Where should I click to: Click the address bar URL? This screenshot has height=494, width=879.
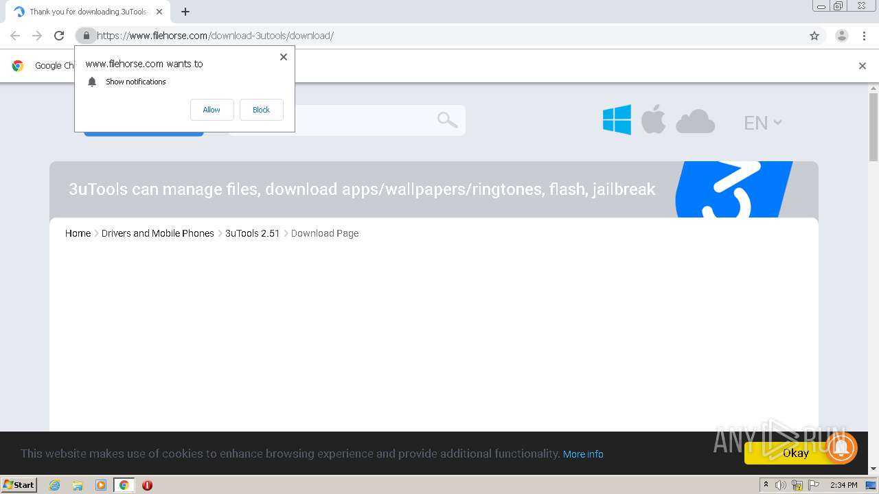pos(215,36)
